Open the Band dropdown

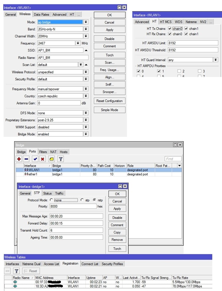pos(86,29)
